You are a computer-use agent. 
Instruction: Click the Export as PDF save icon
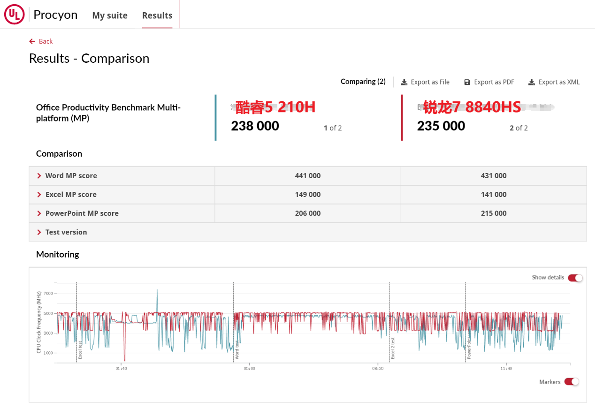(467, 82)
